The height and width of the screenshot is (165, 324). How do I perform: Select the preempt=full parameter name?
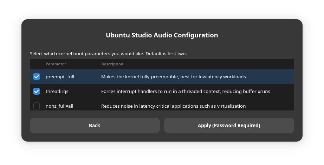60,77
